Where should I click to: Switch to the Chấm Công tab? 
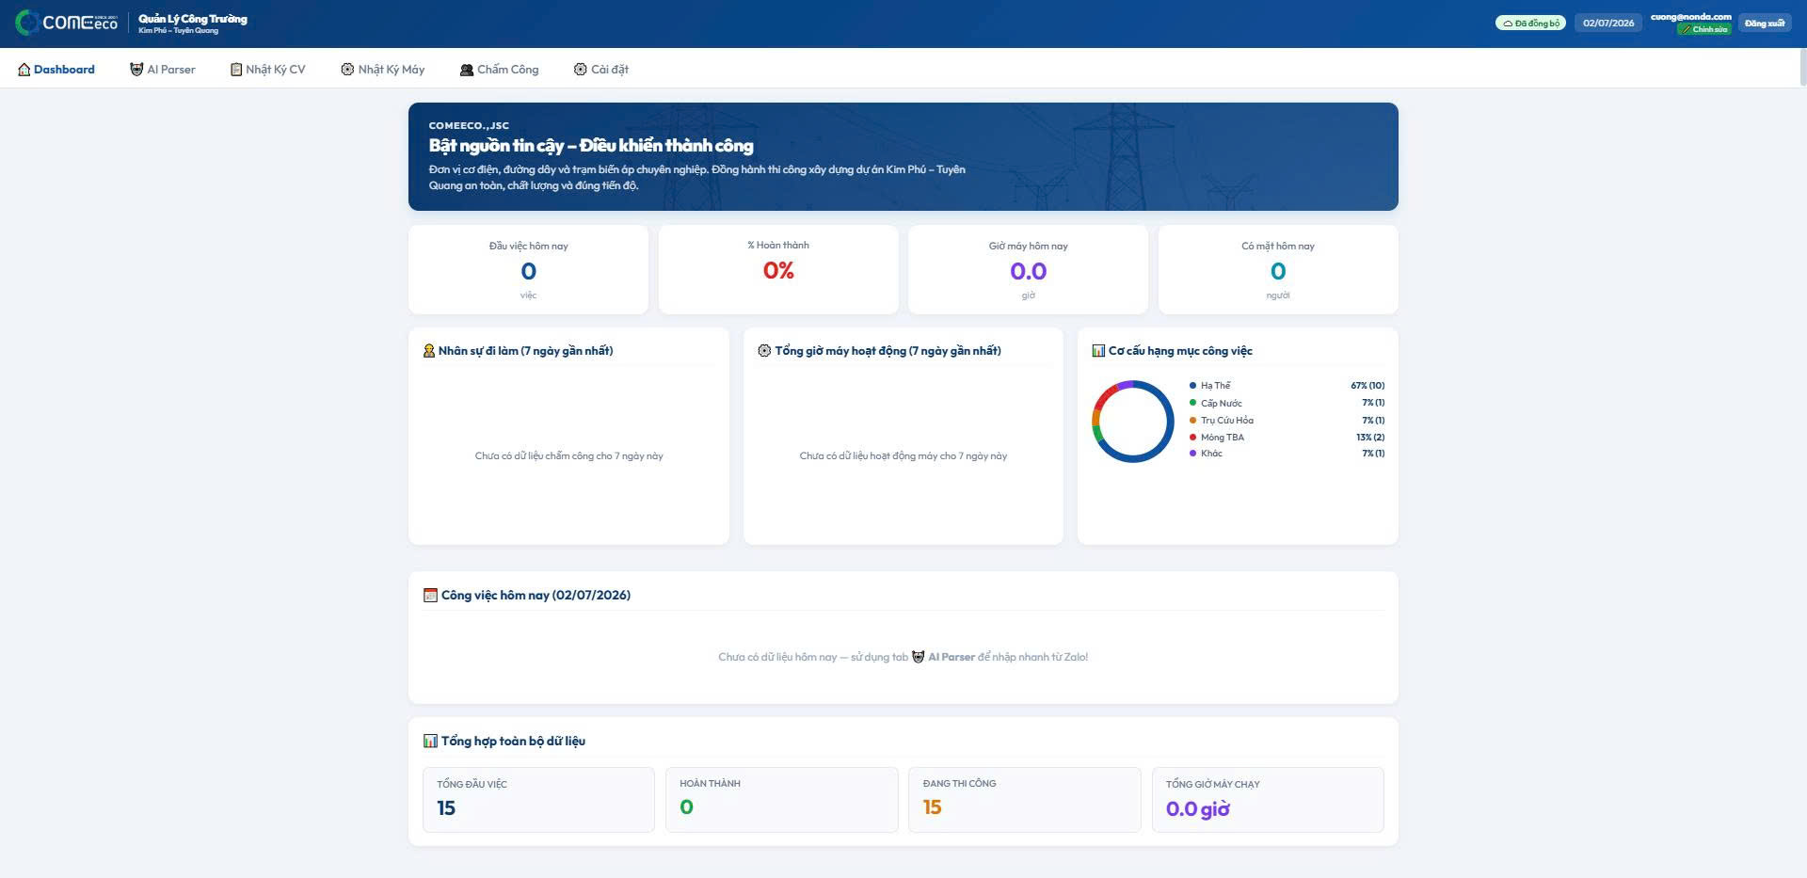(499, 70)
